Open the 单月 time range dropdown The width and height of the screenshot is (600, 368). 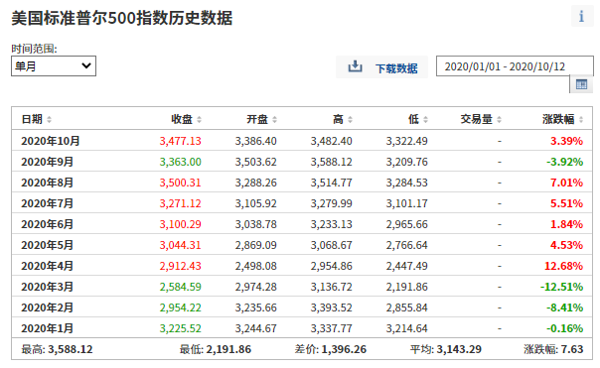pyautogui.click(x=54, y=66)
